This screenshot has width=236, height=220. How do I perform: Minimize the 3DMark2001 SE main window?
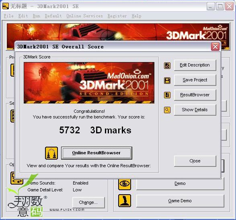tap(210, 6)
